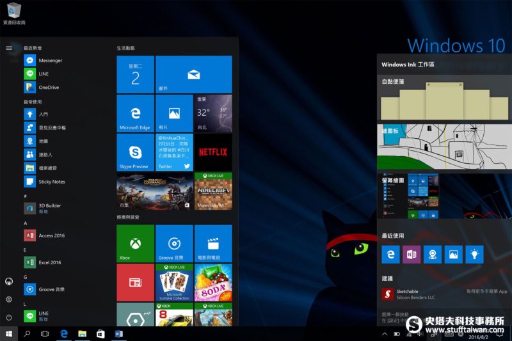This screenshot has height=341, width=512.
Task: Open the weather tile showing 32°
Action: 213,113
